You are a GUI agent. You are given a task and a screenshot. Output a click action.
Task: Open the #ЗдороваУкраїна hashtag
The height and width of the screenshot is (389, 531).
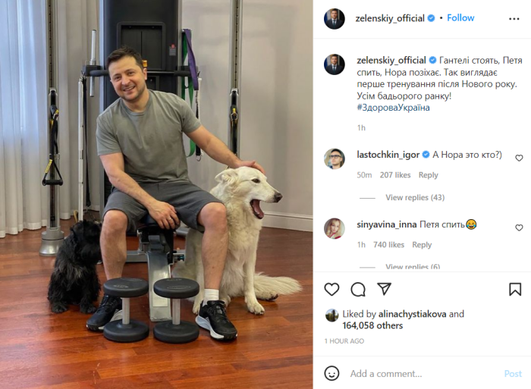click(393, 108)
